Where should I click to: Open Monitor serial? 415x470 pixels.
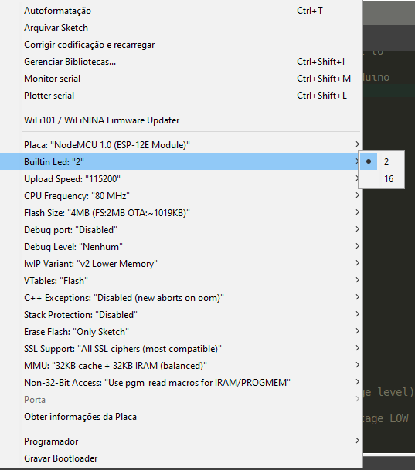tap(182, 79)
